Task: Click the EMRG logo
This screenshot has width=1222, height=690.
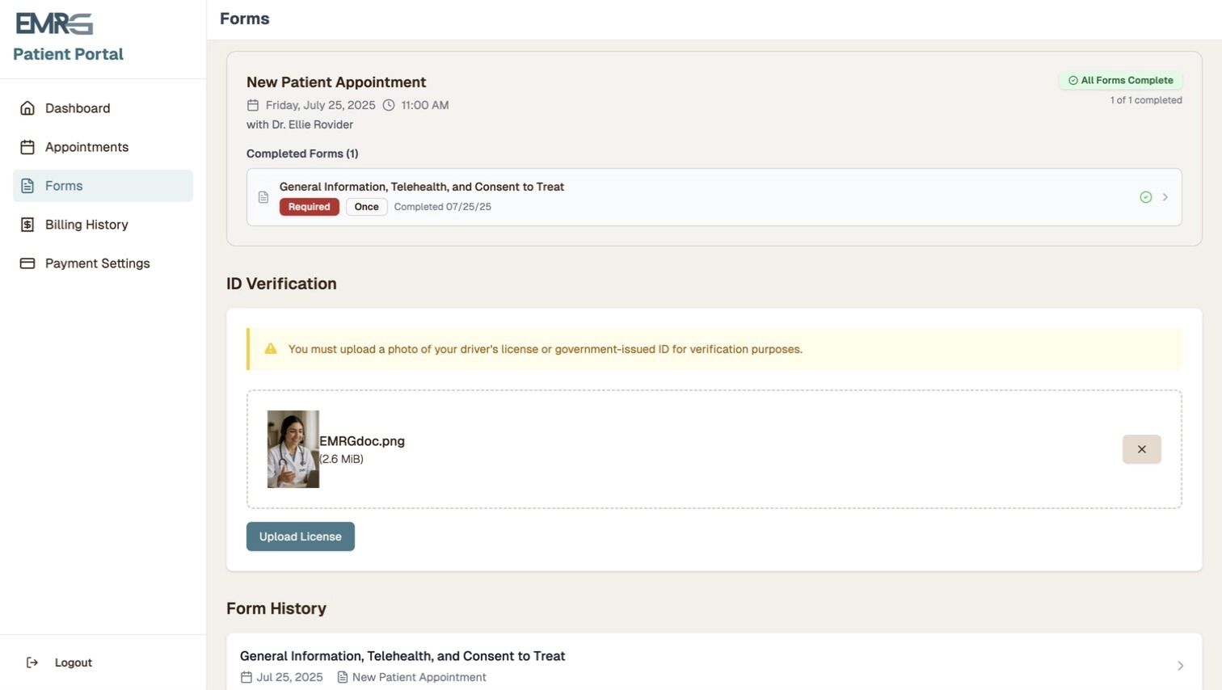Action: click(54, 24)
